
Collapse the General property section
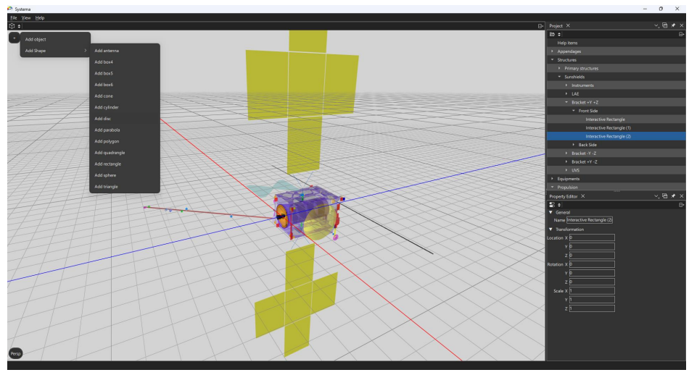pos(550,212)
